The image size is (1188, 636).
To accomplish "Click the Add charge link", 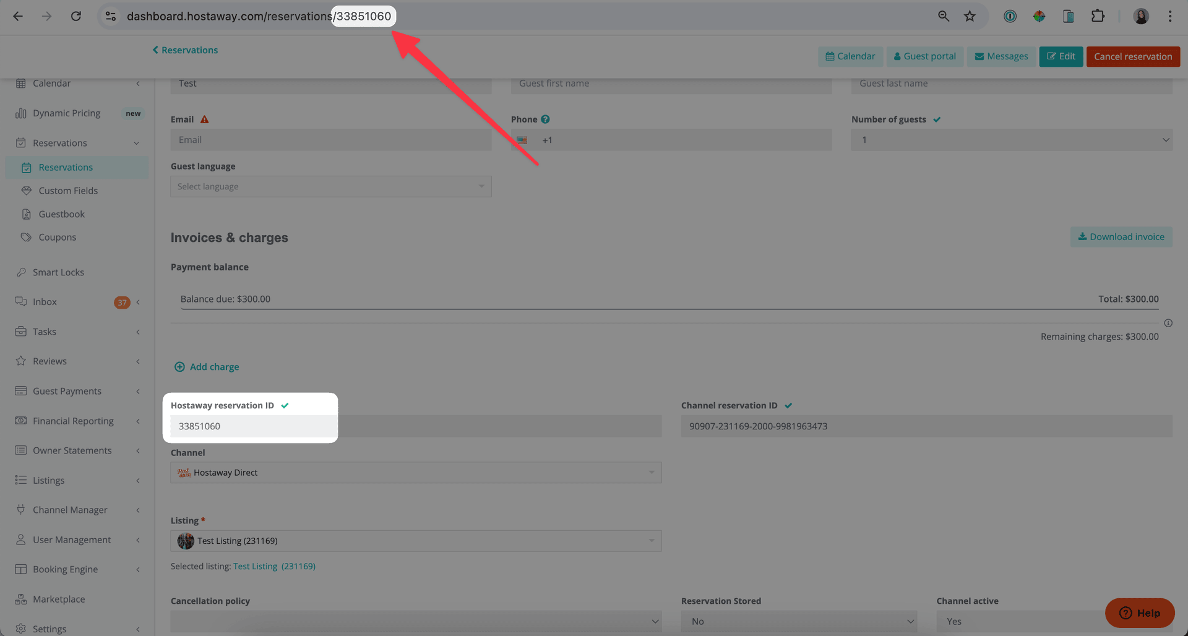I will pos(213,367).
